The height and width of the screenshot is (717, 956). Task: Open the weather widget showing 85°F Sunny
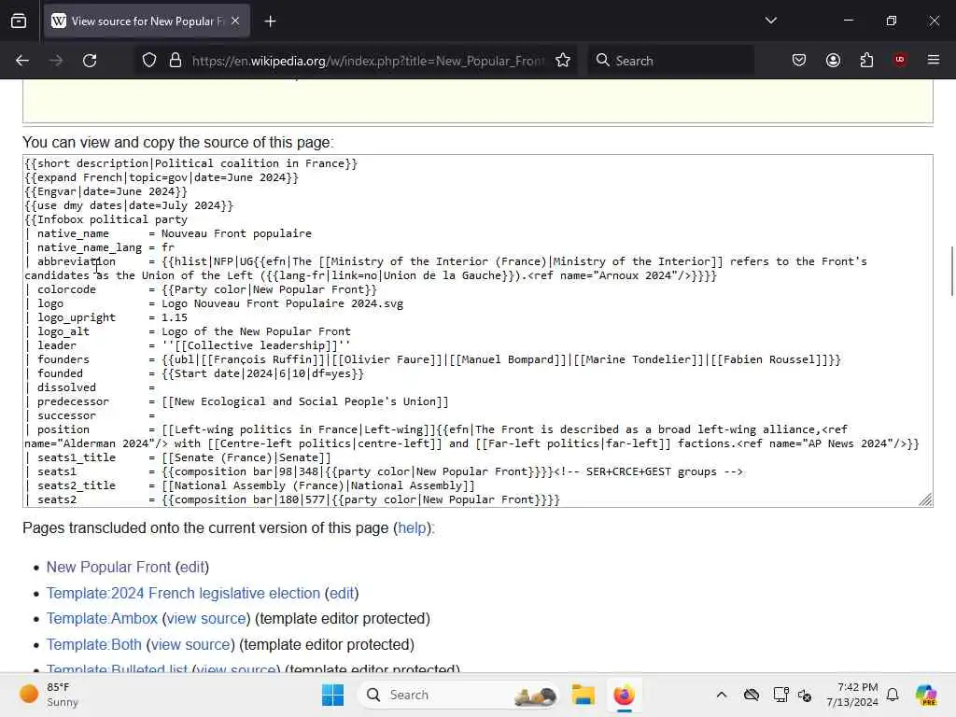click(49, 695)
